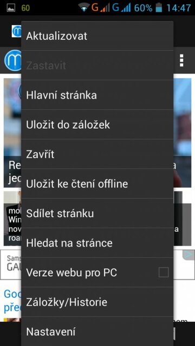Tap the status bar clock showing 14:47
The width and height of the screenshot is (195, 346).
point(178,8)
